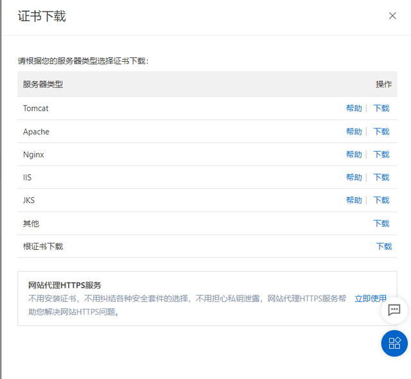Select the JKS server type text

point(28,200)
